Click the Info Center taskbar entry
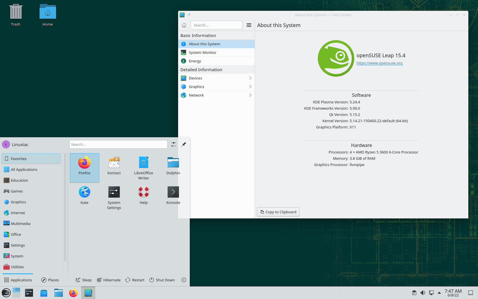The height and width of the screenshot is (299, 478). tap(88, 293)
